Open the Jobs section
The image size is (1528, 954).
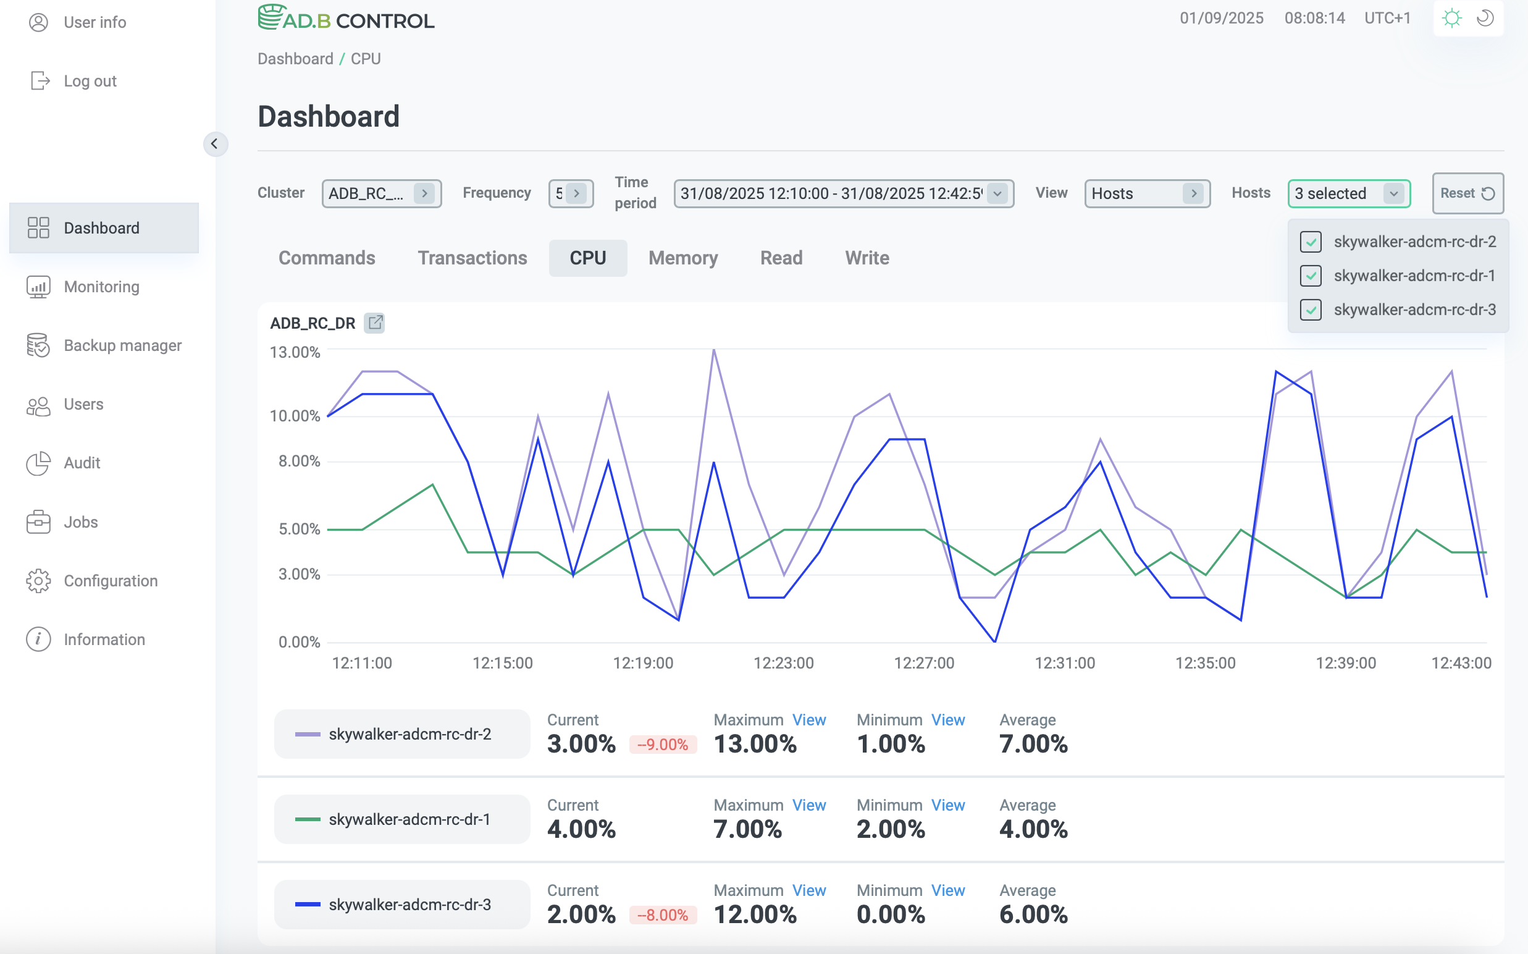tap(80, 522)
